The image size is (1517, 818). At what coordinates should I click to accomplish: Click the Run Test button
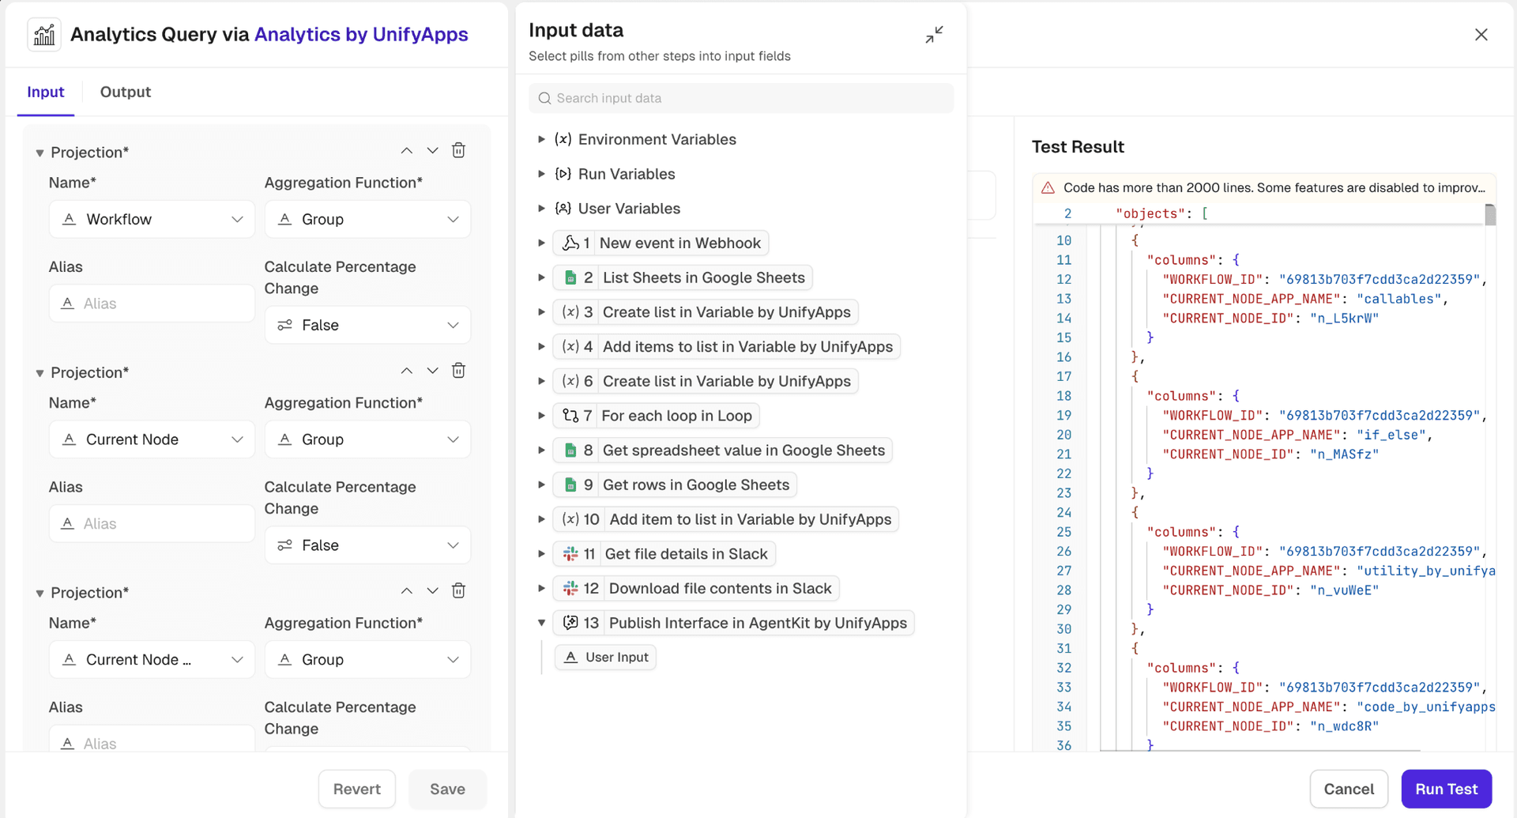[1446, 789]
